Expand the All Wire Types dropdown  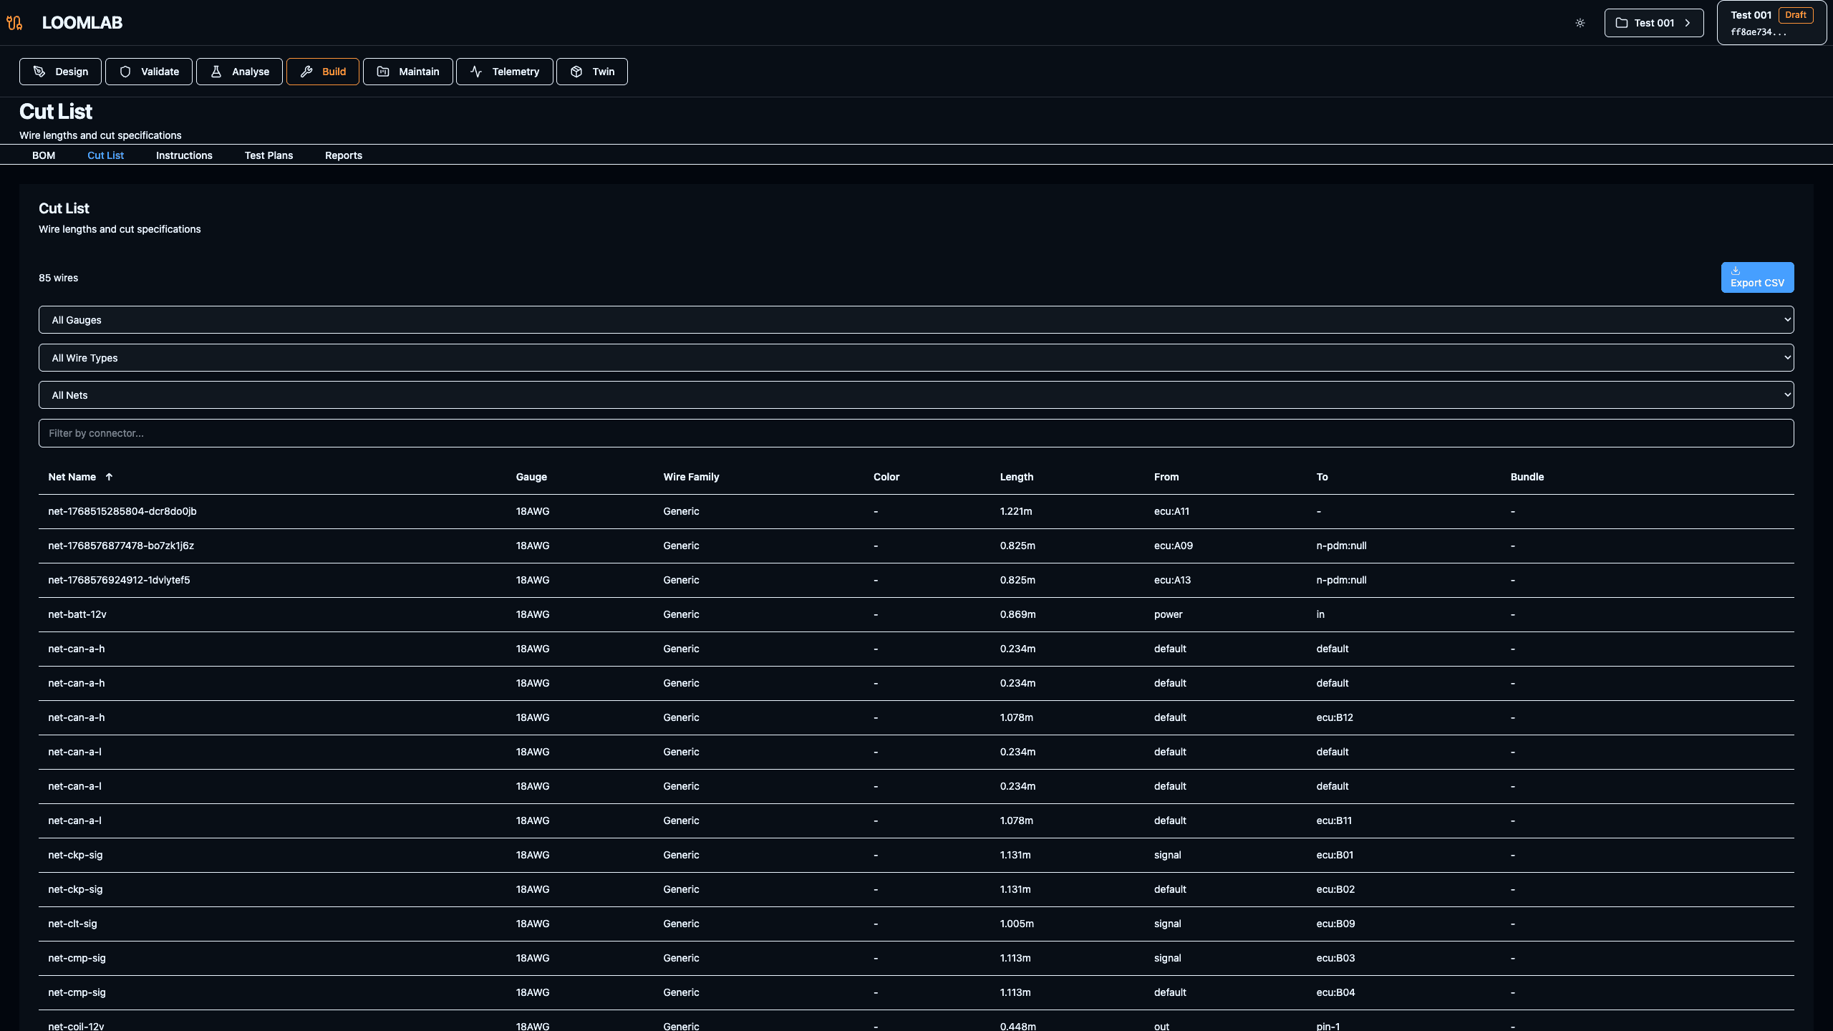(916, 358)
